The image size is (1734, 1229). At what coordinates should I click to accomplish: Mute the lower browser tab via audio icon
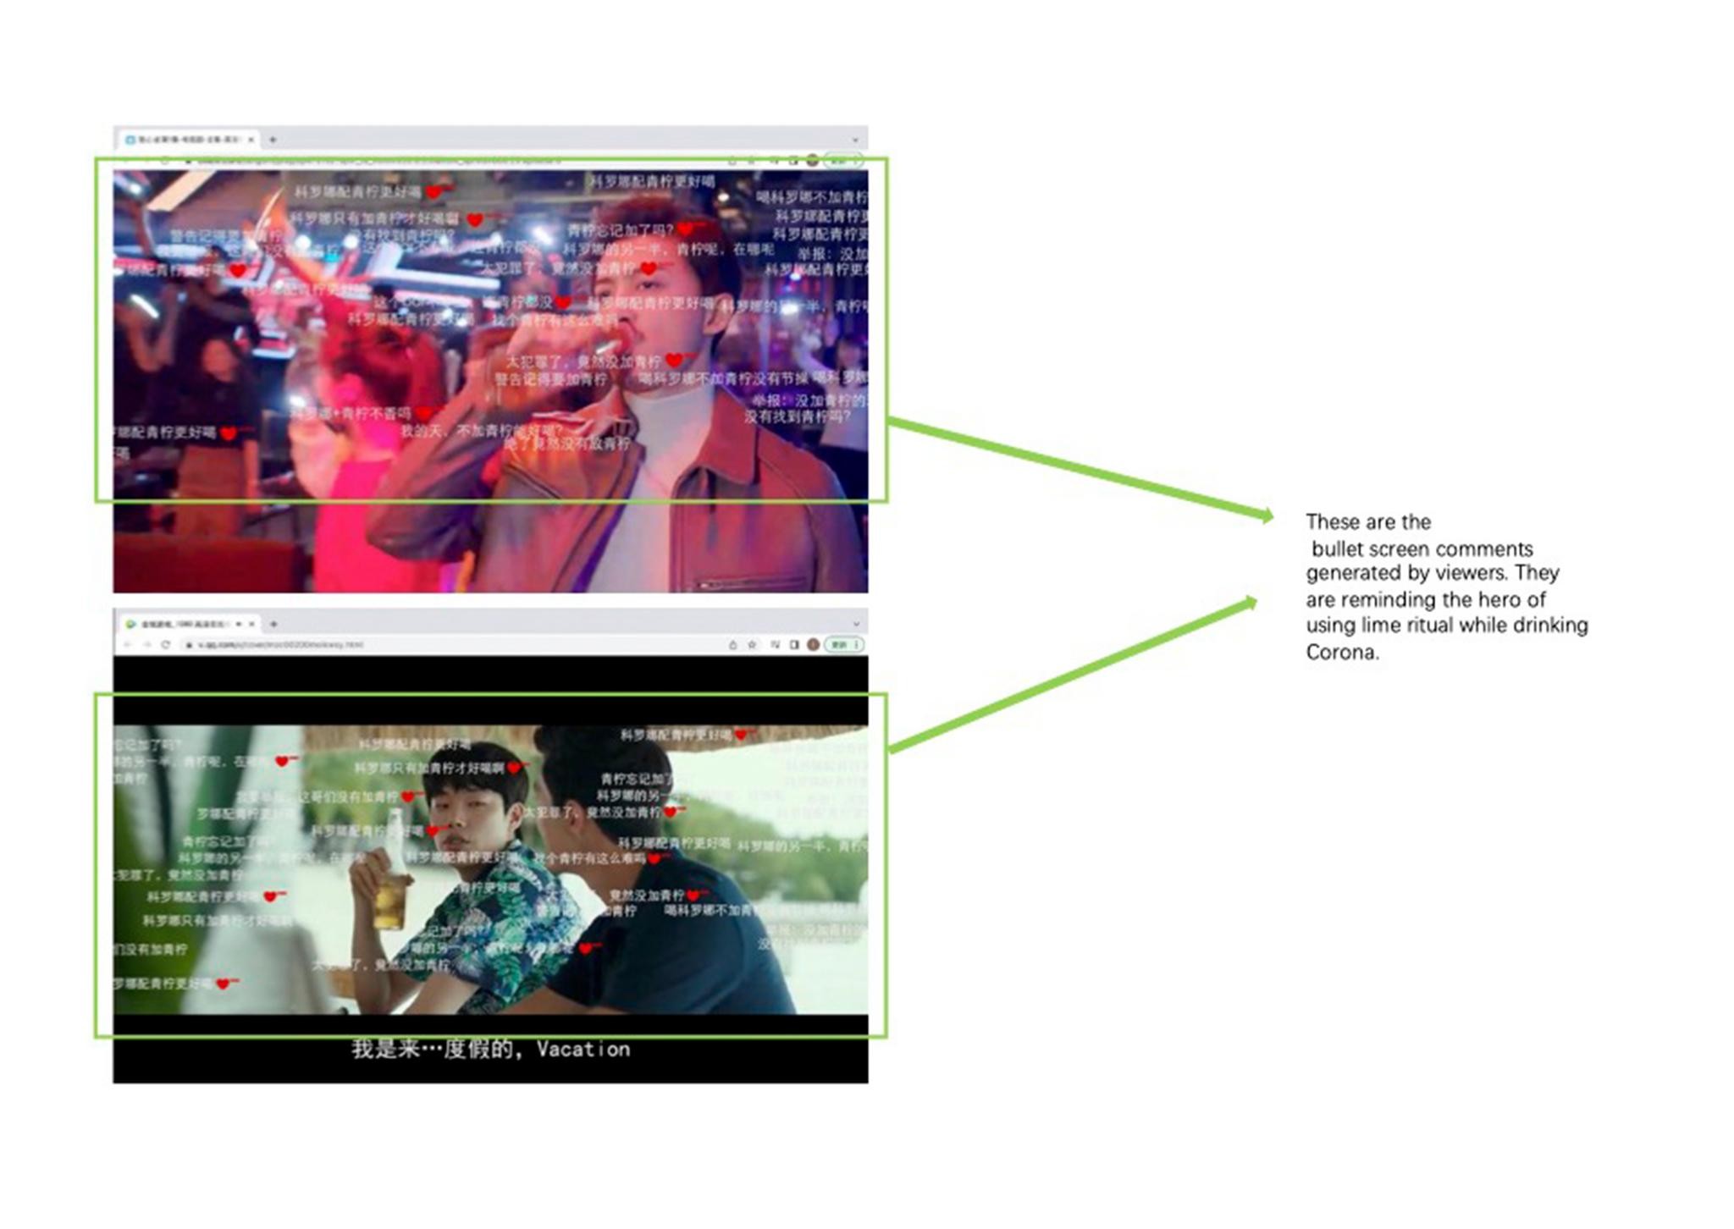coord(239,624)
